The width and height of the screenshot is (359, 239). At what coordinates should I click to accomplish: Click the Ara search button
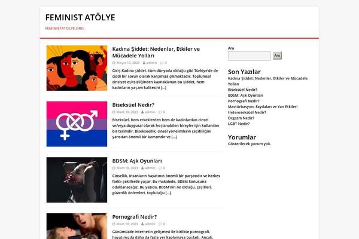click(x=277, y=56)
